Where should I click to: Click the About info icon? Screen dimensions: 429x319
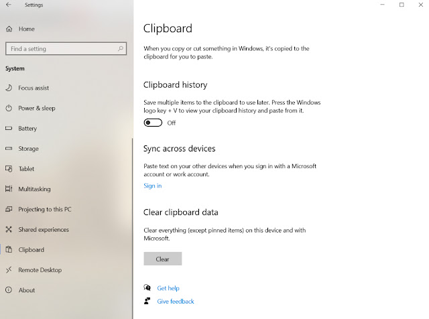point(9,290)
